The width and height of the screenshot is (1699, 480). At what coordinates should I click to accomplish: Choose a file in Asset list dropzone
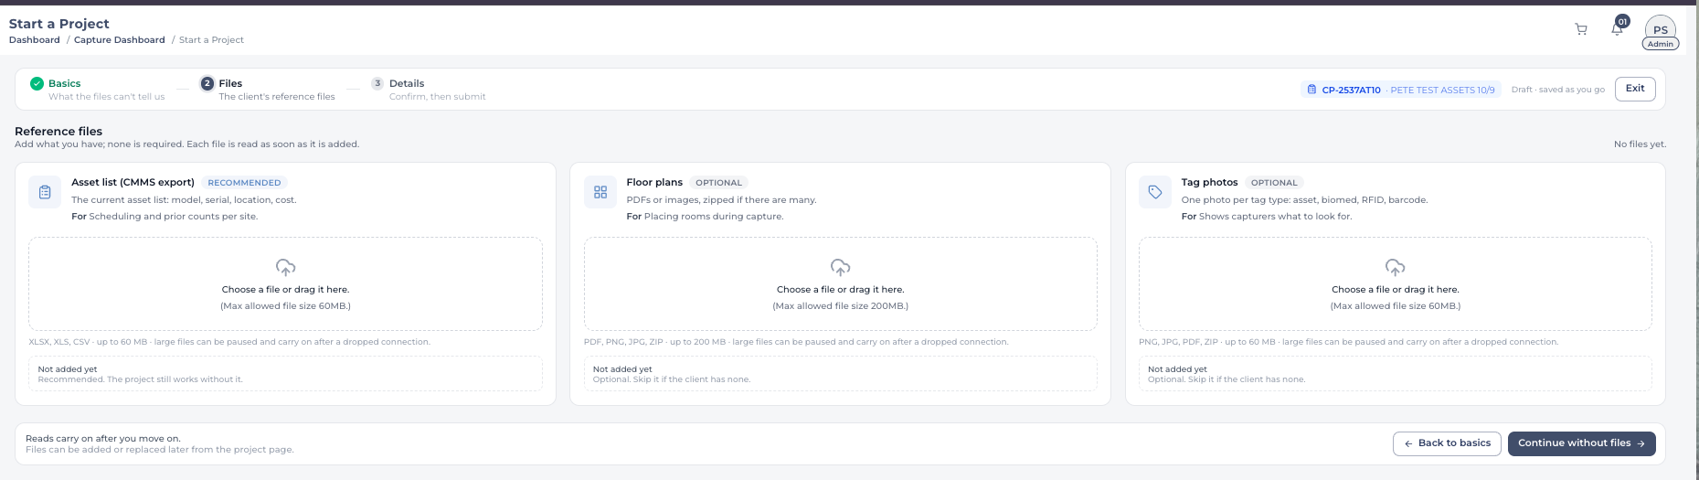(285, 283)
